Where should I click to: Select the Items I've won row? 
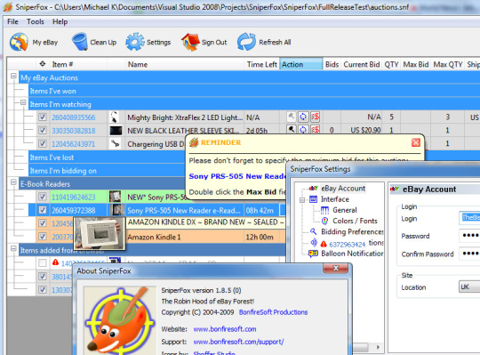tap(254, 91)
